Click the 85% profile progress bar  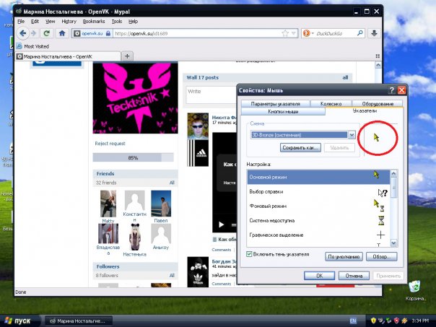(x=134, y=157)
